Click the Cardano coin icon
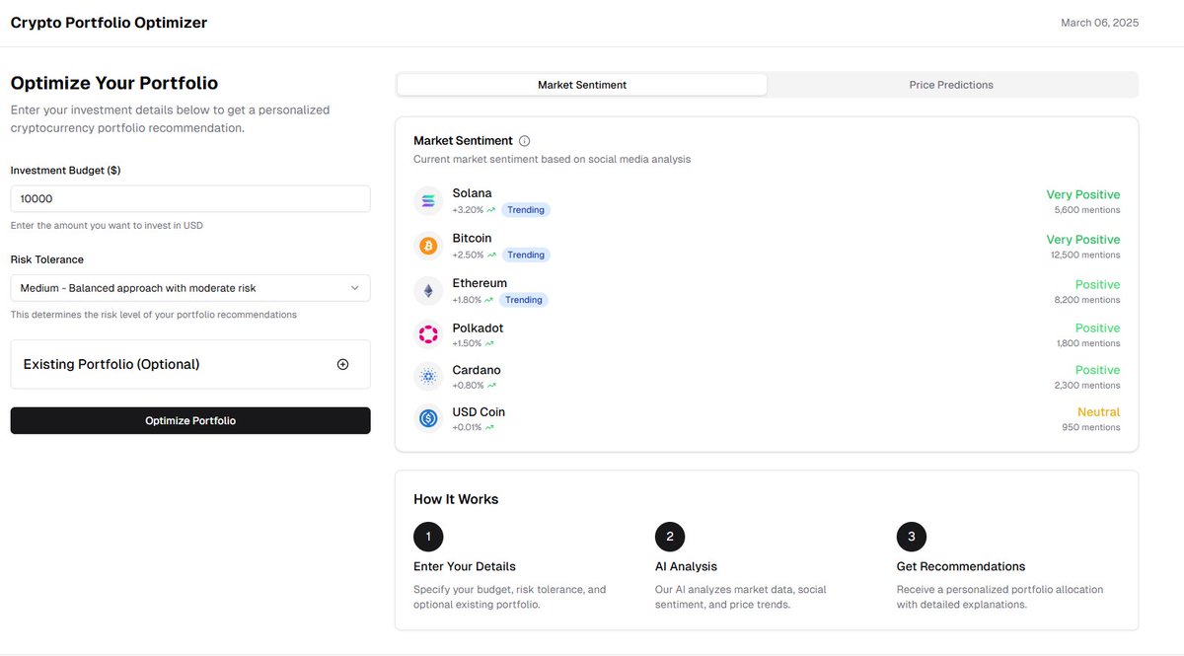 click(x=428, y=377)
